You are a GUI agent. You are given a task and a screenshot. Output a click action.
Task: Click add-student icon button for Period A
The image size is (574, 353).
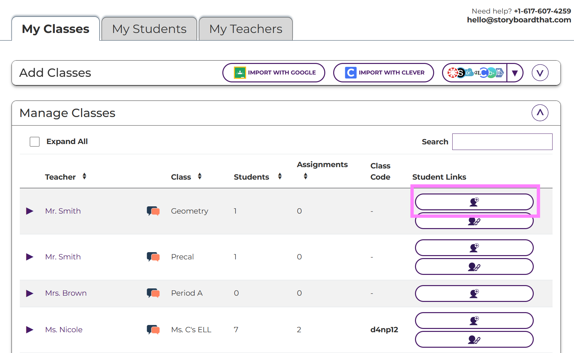[474, 293]
